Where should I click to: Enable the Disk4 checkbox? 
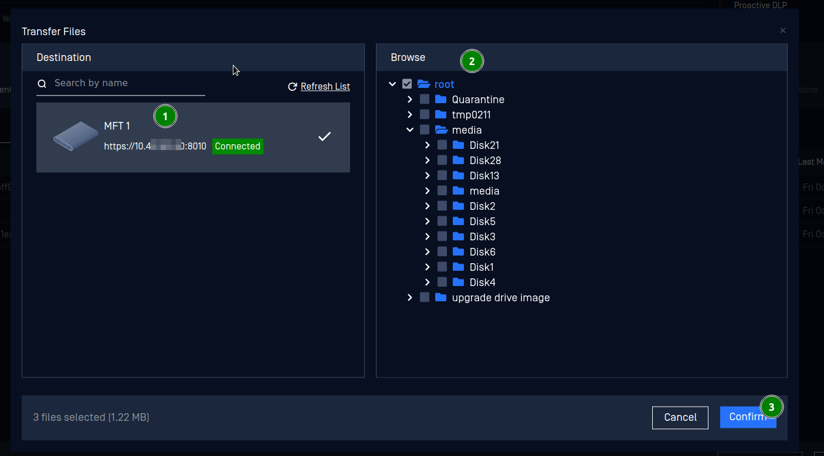(x=442, y=283)
